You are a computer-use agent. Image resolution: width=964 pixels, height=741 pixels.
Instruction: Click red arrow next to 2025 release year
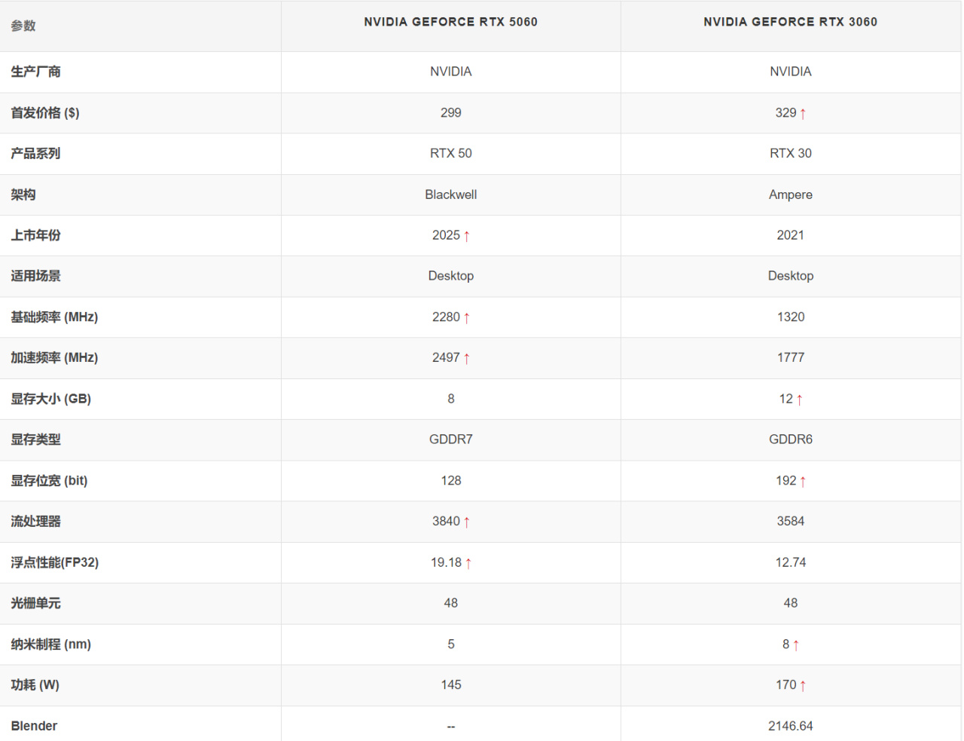[467, 236]
